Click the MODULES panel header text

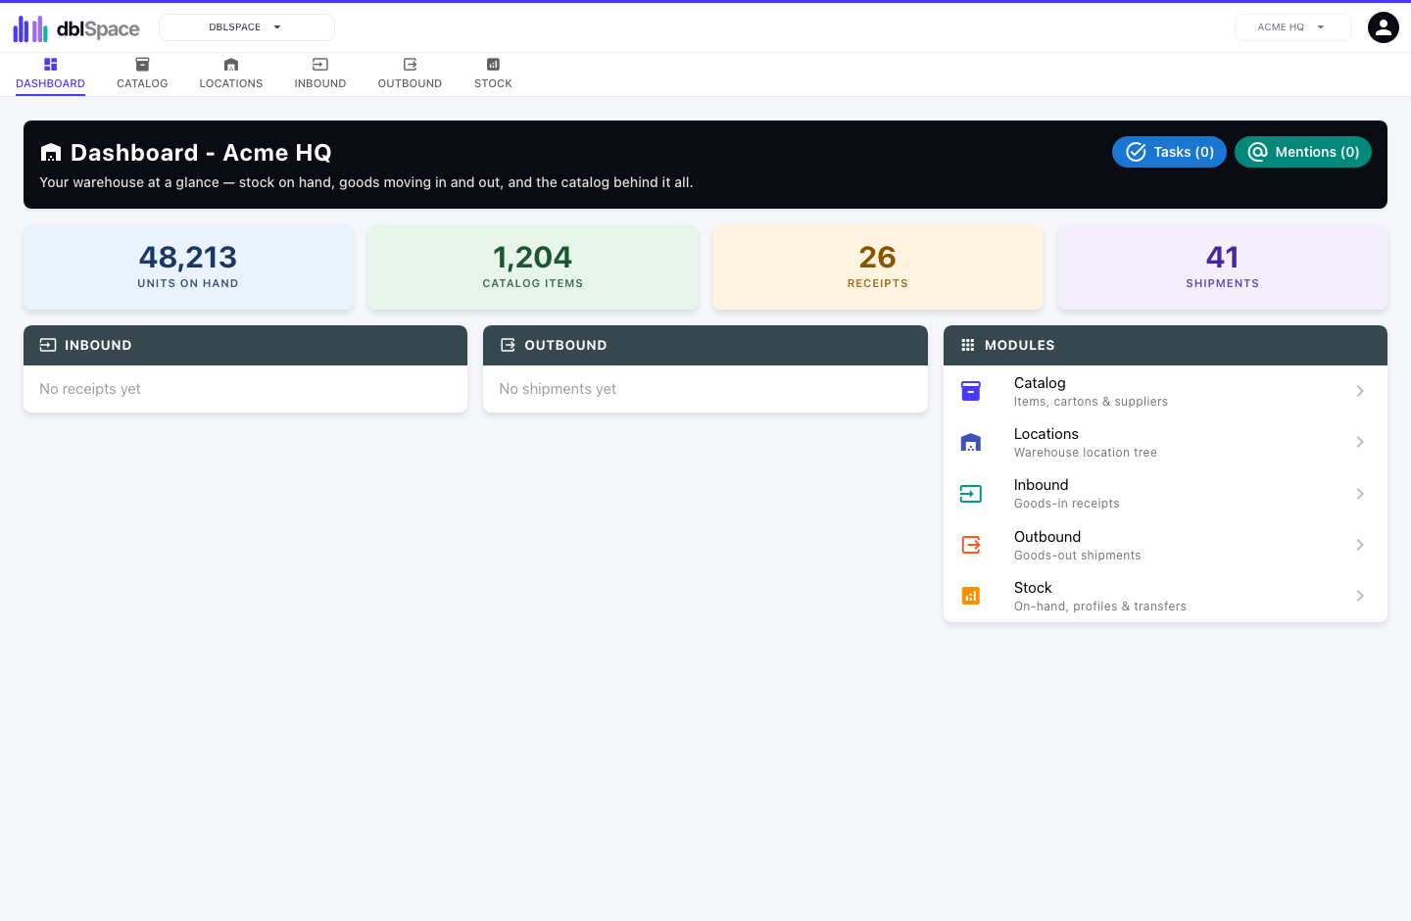coord(1020,345)
